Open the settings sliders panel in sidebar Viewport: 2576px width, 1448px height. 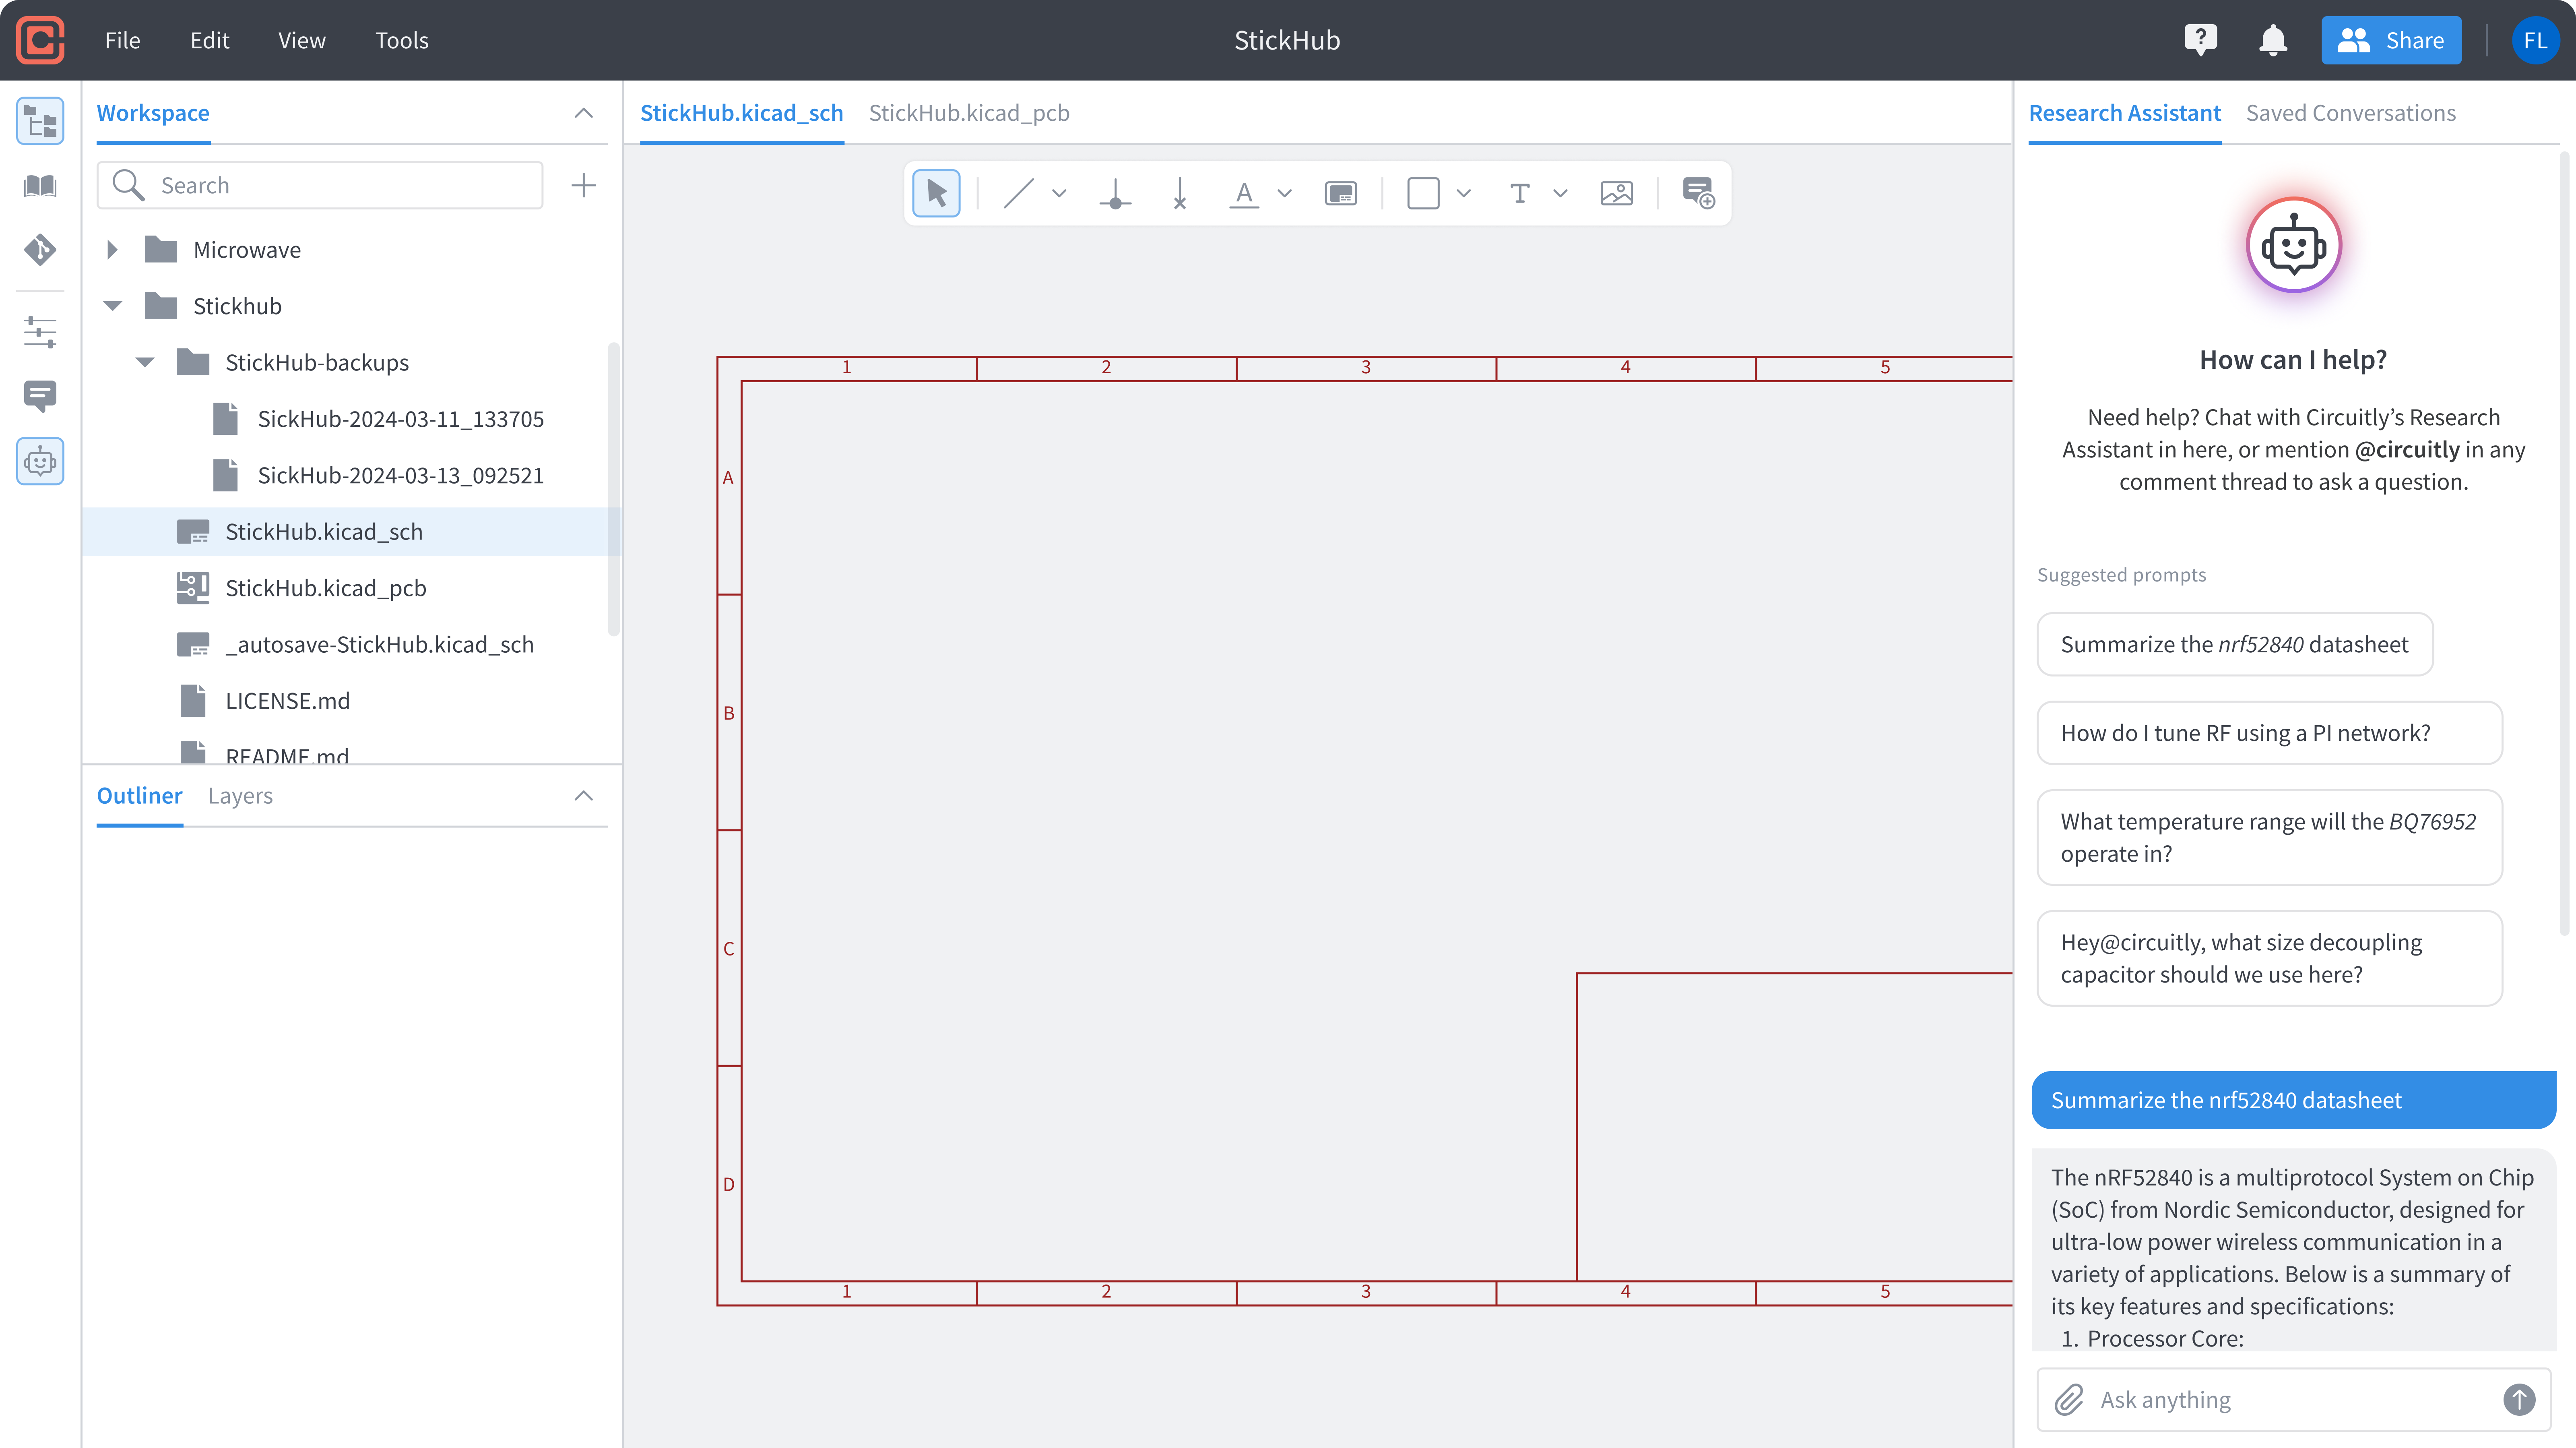40,332
